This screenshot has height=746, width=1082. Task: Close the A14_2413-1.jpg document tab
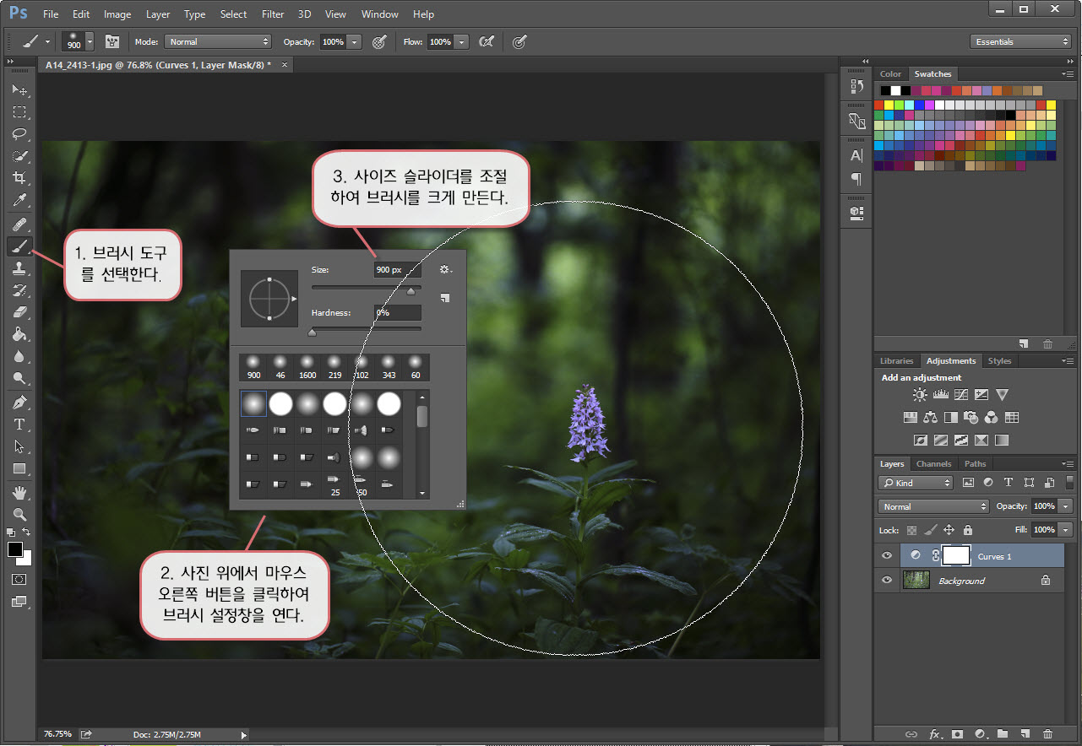click(285, 65)
